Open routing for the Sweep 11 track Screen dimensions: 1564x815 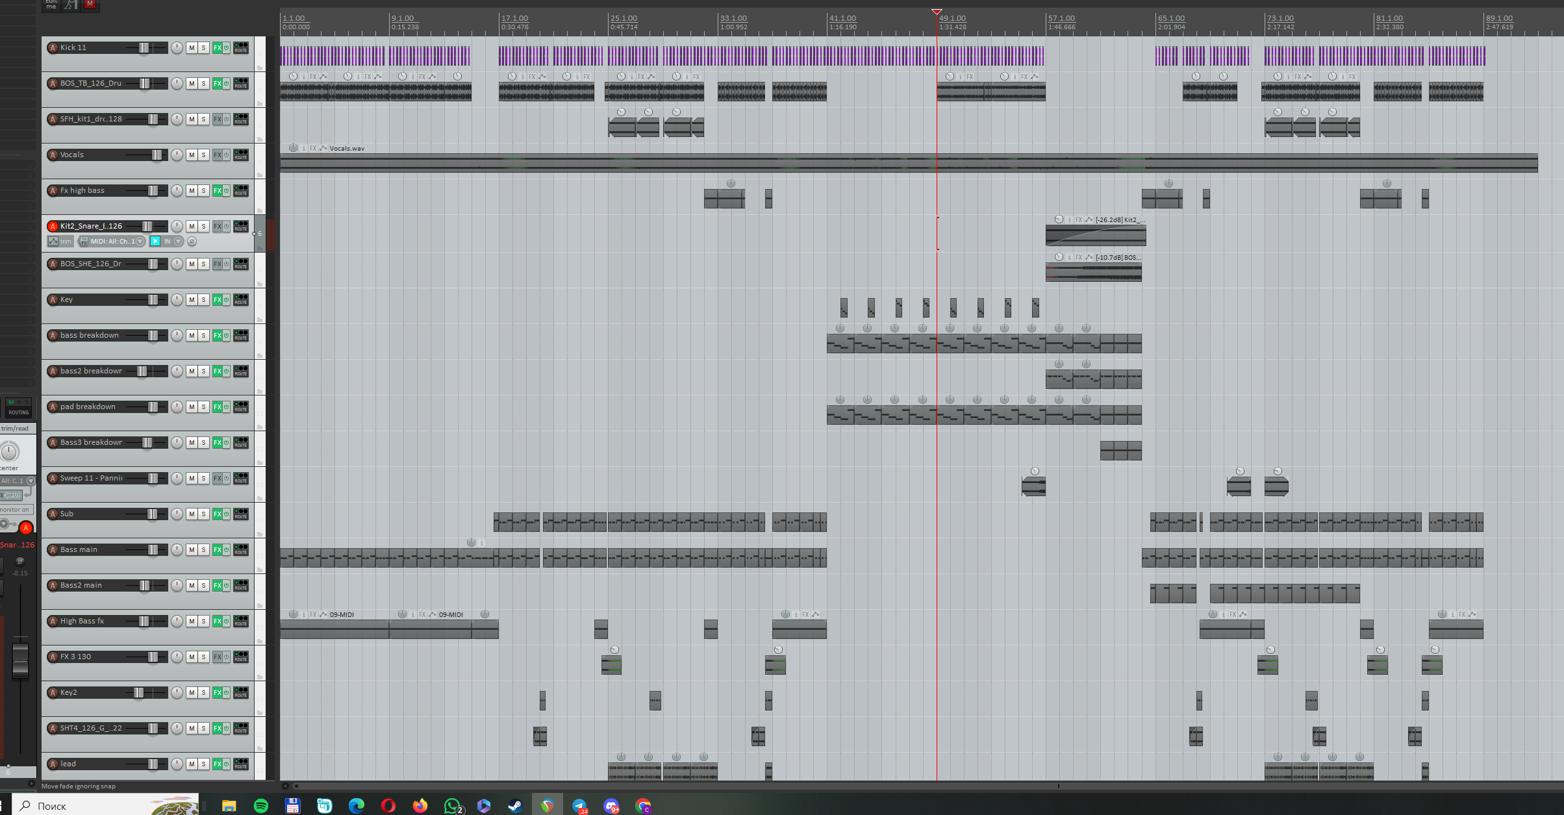[241, 478]
